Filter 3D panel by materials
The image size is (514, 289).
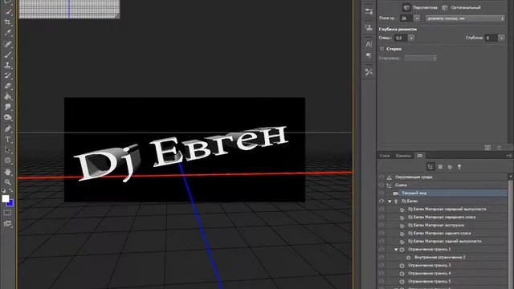450,167
